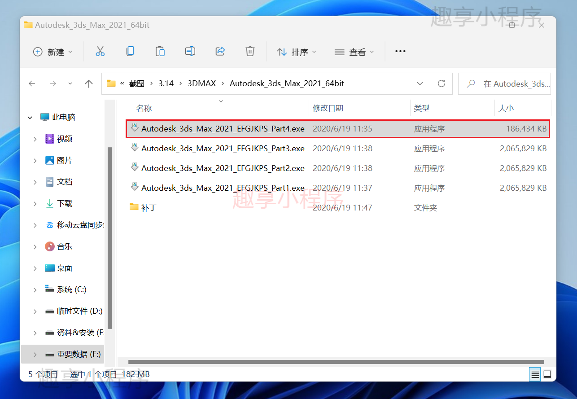Click the folder icon in address bar
Screen dimensions: 577x399
(111, 83)
